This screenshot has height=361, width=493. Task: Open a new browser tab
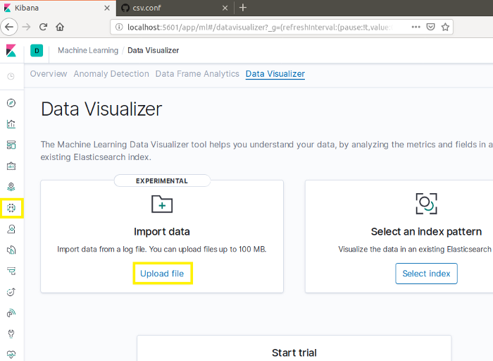243,8
